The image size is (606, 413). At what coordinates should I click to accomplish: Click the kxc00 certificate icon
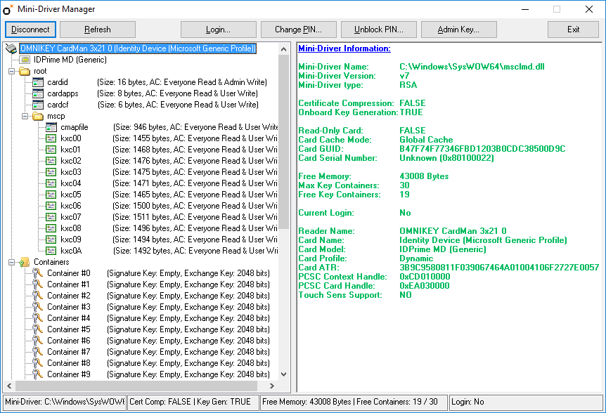[x=51, y=138]
